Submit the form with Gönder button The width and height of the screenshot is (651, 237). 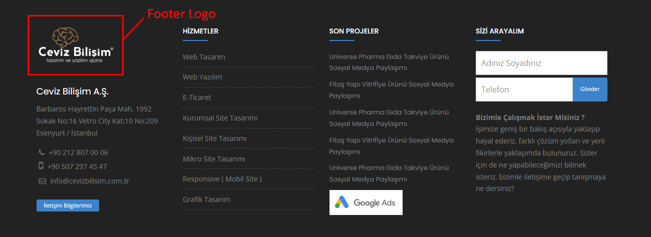pyautogui.click(x=590, y=89)
